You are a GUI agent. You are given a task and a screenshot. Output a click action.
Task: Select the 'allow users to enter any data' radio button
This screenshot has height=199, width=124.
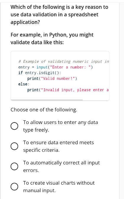pos(14,126)
